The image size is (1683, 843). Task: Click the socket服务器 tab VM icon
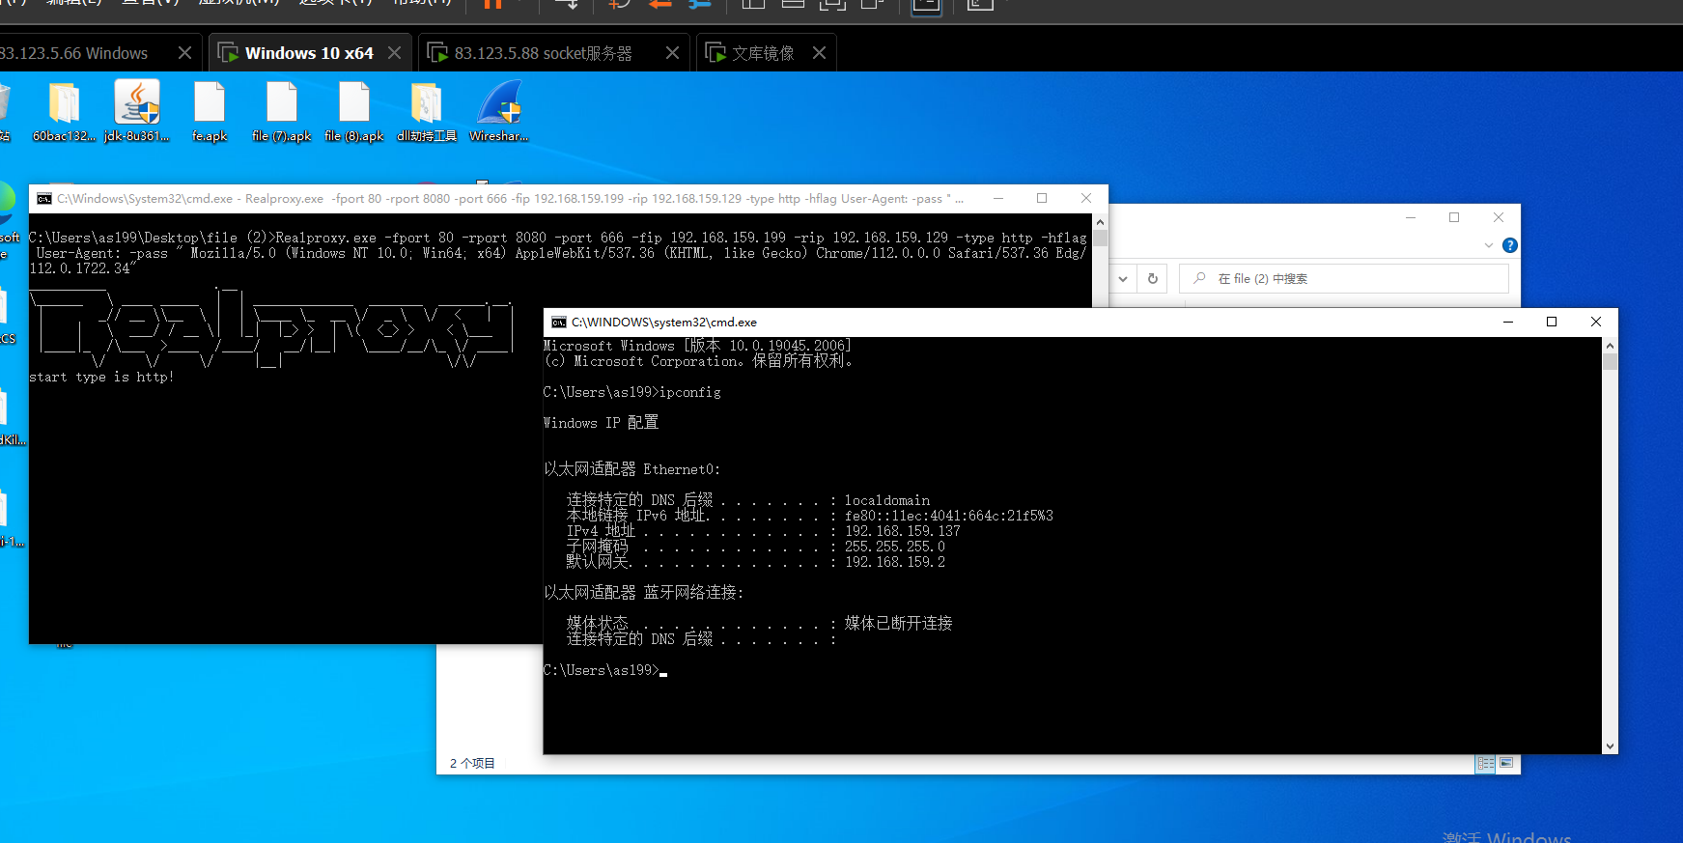[x=437, y=52]
